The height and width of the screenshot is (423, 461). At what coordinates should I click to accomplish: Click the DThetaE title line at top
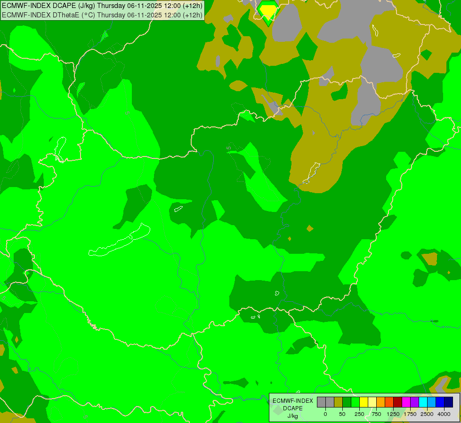[x=102, y=15]
